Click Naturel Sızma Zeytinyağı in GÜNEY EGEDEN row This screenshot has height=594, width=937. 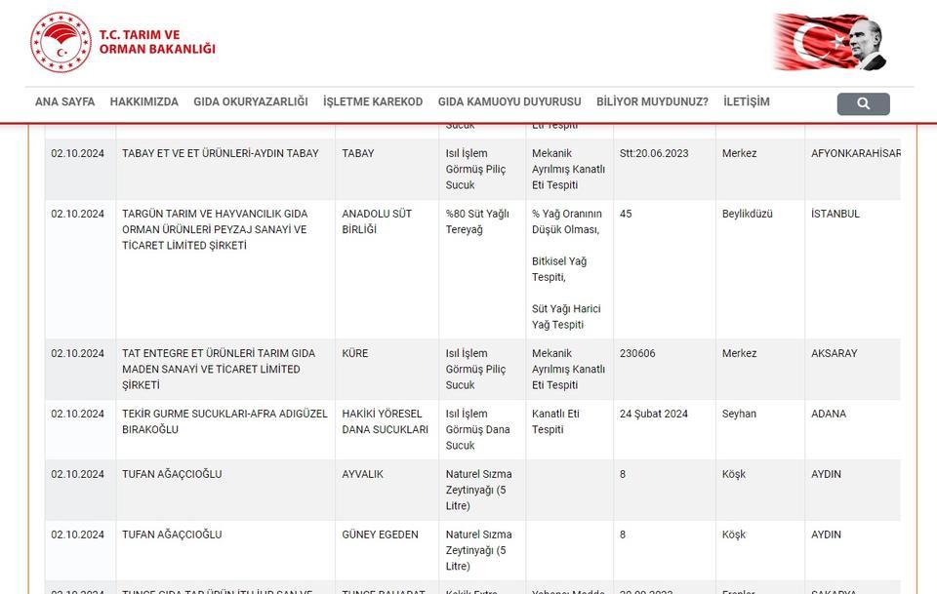click(x=478, y=550)
